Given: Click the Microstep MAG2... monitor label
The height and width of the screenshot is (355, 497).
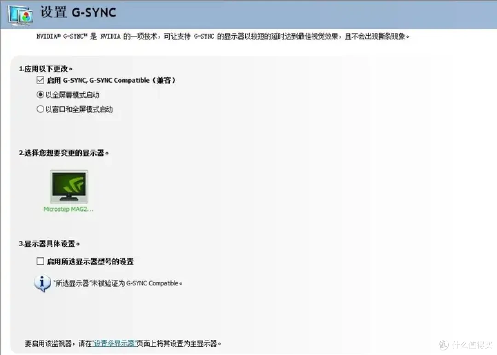Looking at the screenshot, I should point(69,209).
